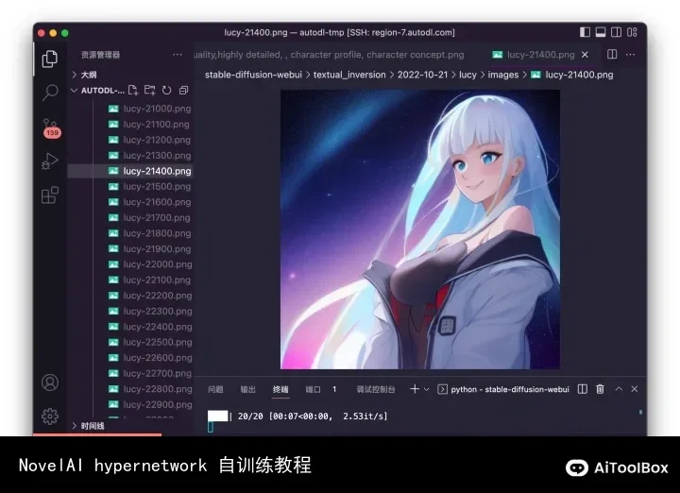Select python - stable-diffusion-webui terminal instance
Screen dimensions: 680x493
coord(503,389)
